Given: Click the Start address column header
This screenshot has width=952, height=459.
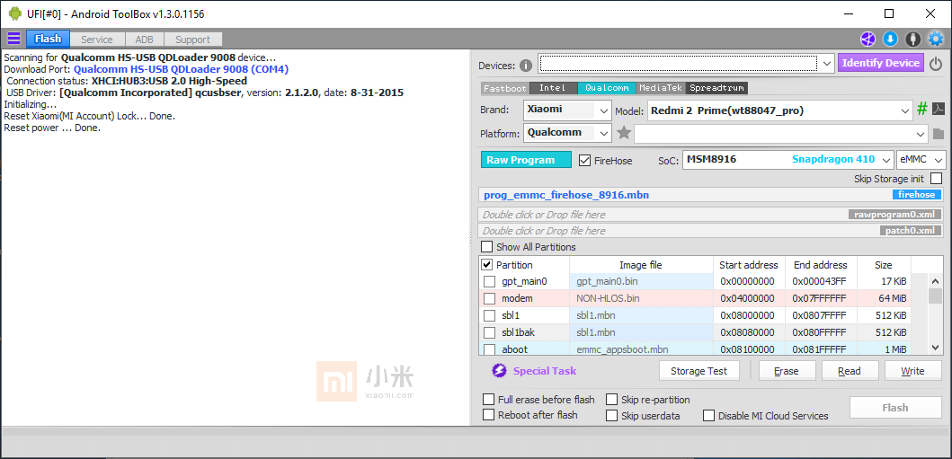Looking at the screenshot, I should (x=749, y=265).
